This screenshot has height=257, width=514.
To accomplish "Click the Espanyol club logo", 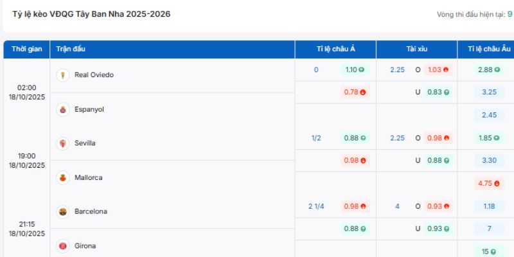I will [x=63, y=109].
